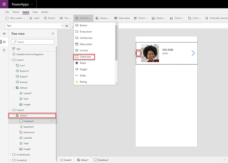Open the PowerApps title dropdown
Image resolution: width=228 pixels, height=163 pixels.
[22, 4]
